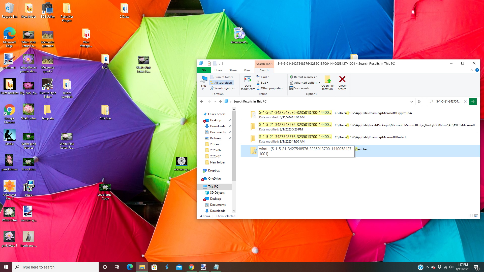Open Recent searches in the ribbon

click(304, 77)
